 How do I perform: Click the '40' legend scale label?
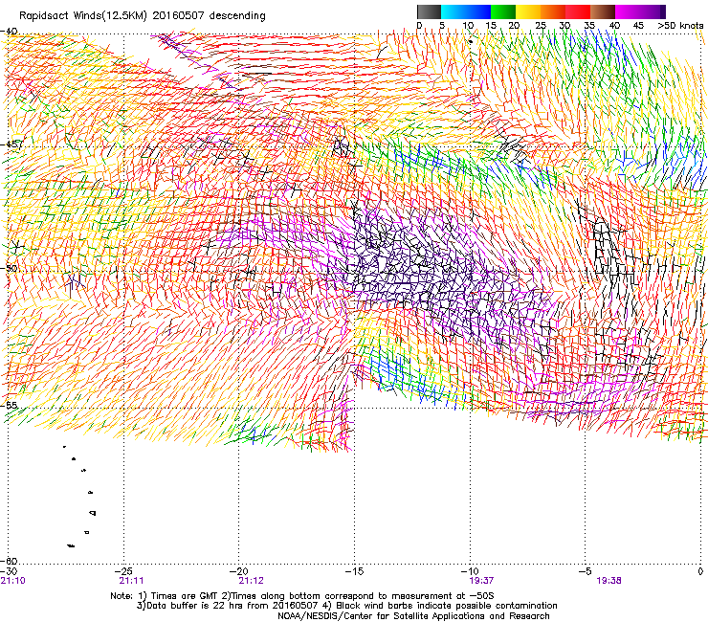[x=614, y=25]
